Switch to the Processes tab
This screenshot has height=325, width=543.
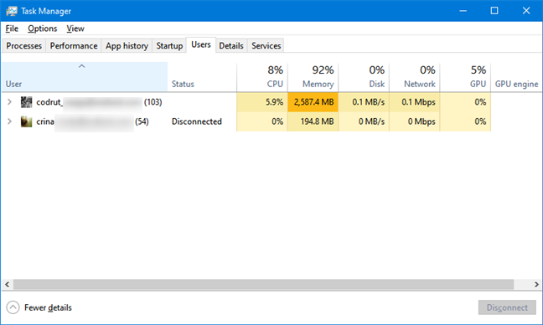coord(24,46)
